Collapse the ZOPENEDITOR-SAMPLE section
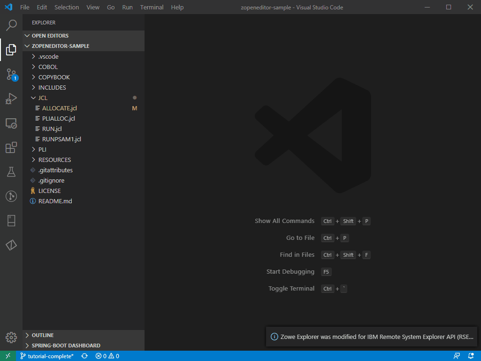This screenshot has width=481, height=361. click(84, 46)
